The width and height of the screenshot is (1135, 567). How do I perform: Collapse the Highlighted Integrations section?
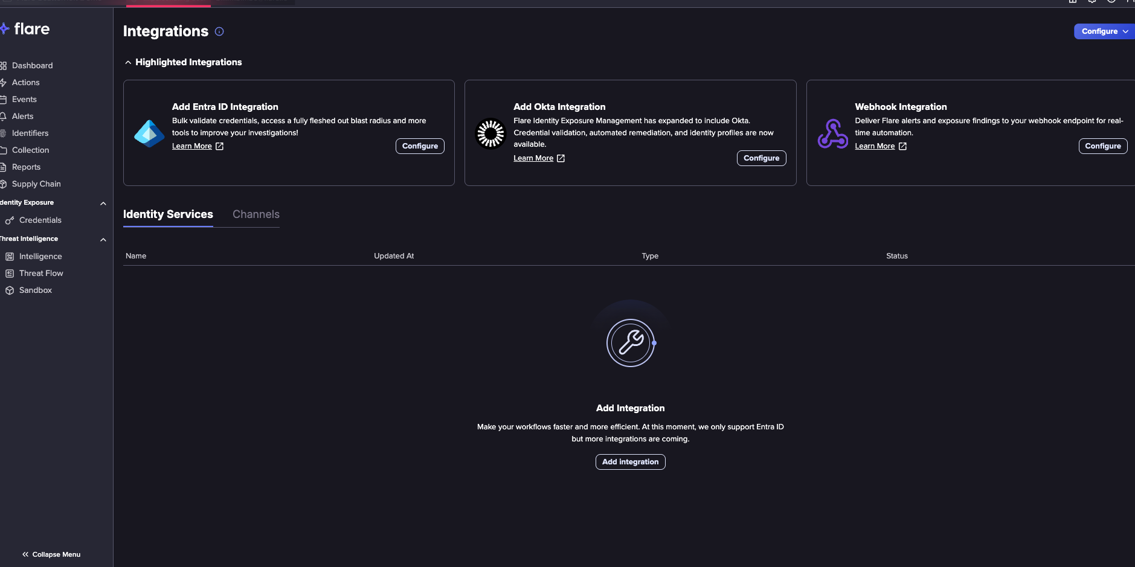pos(128,62)
